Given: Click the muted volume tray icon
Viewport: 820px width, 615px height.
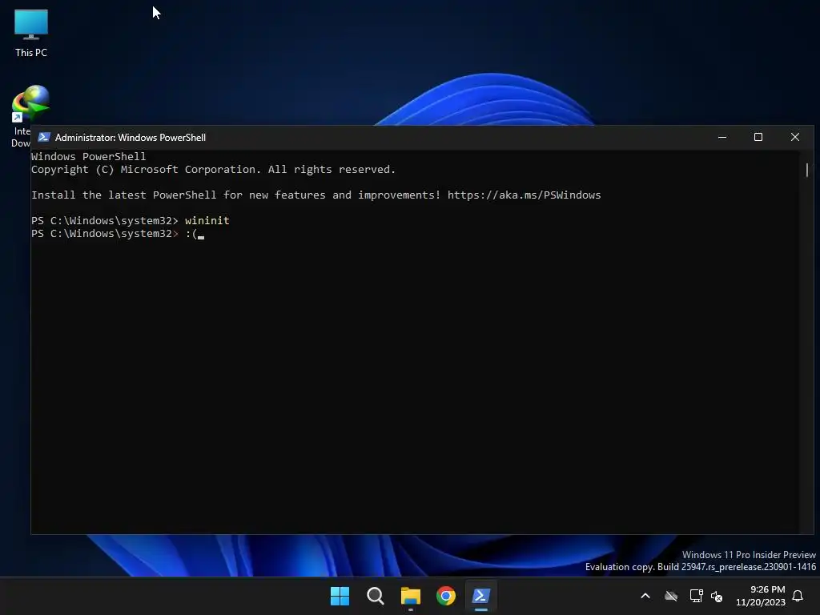Looking at the screenshot, I should (717, 596).
